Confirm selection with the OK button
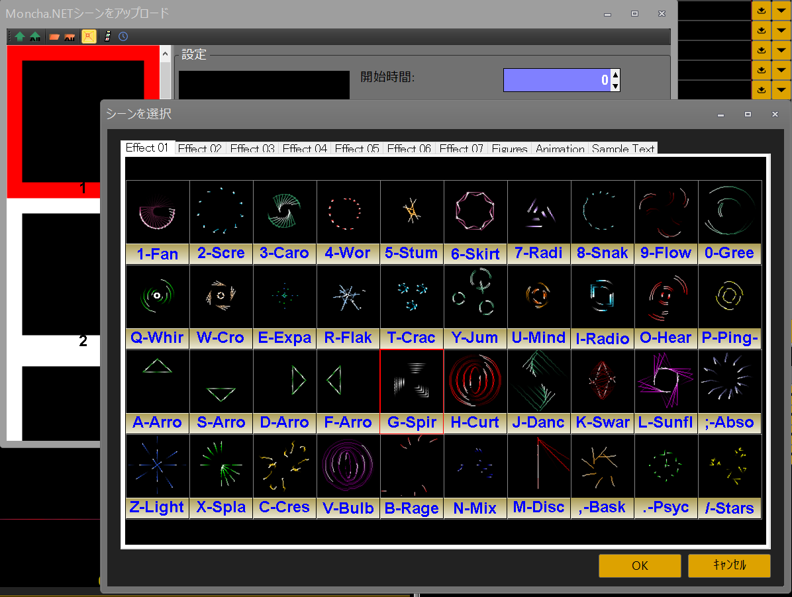The image size is (792, 597). [639, 566]
